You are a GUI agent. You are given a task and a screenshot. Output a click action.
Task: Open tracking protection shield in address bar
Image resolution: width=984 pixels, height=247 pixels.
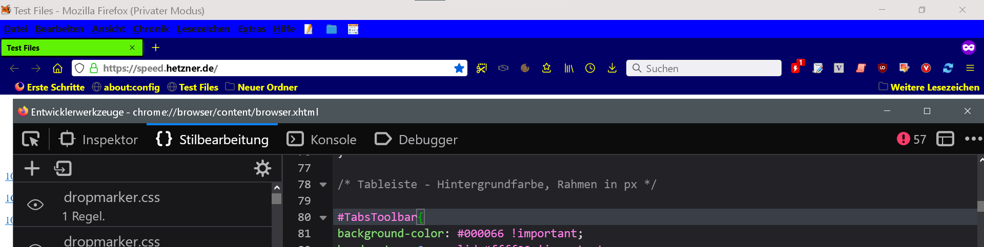(x=79, y=68)
